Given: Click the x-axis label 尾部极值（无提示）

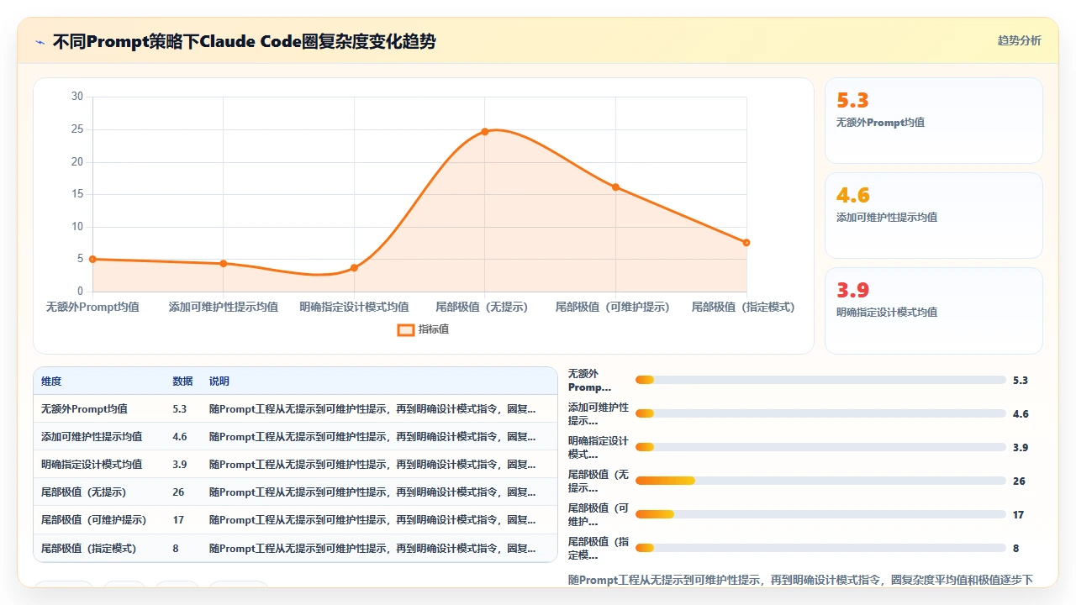Looking at the screenshot, I should tap(482, 308).
